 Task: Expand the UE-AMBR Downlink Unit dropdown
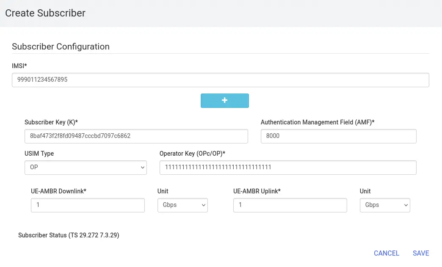click(182, 205)
